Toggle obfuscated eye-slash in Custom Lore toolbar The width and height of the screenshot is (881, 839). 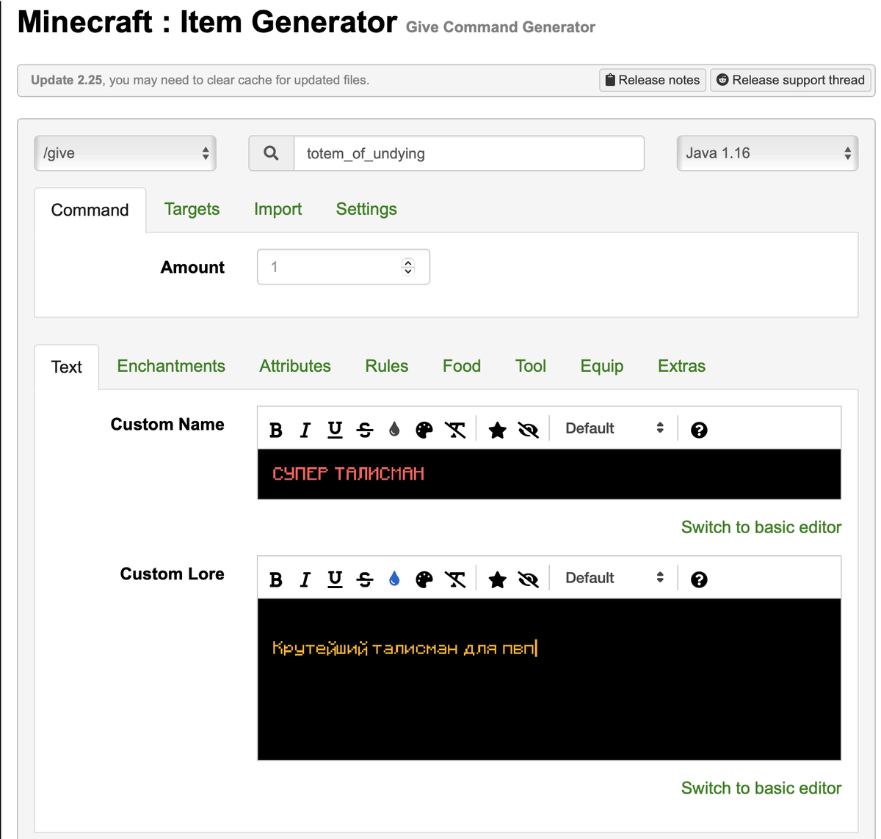[528, 579]
